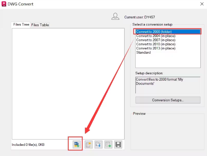
Task: Switch to the Files Tree tab
Action: click(21, 25)
